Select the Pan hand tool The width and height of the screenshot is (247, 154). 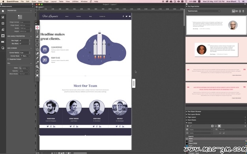point(37,71)
